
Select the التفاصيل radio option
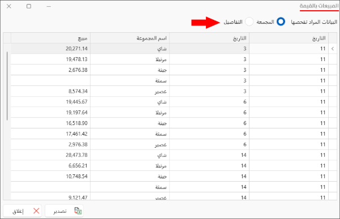click(249, 22)
